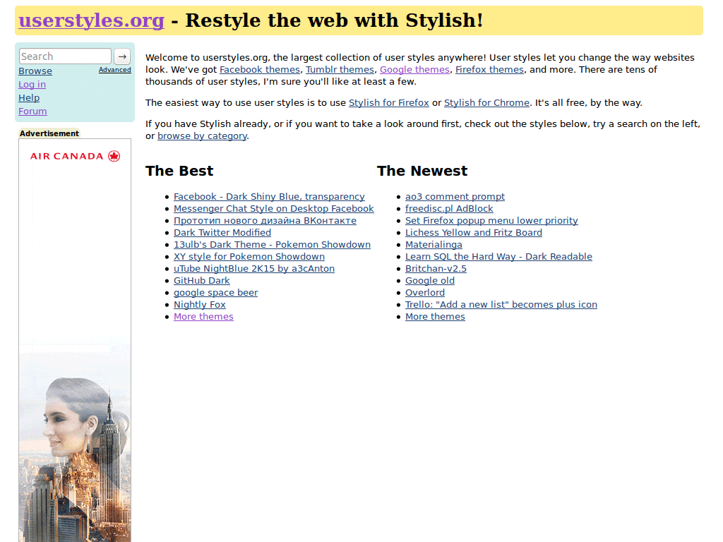
Task: Open Nightly Fox style
Action: tap(200, 305)
